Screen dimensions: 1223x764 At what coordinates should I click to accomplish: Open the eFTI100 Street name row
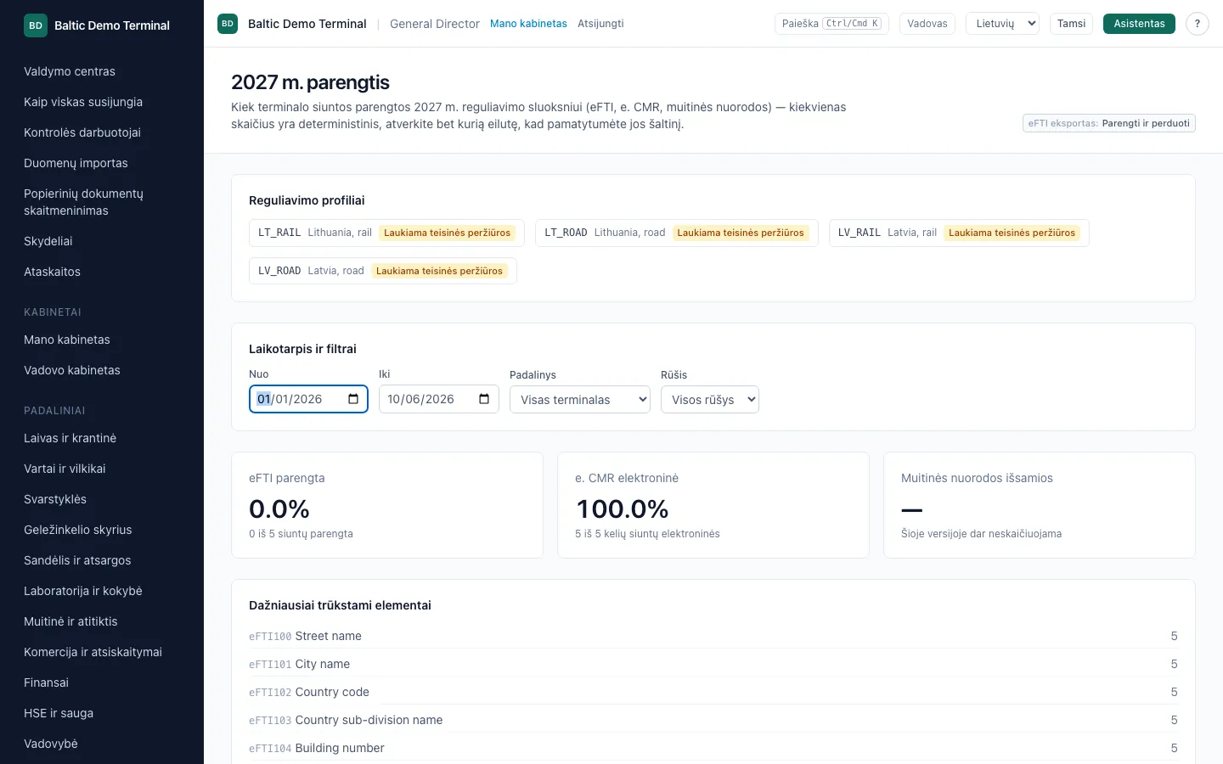coord(713,636)
